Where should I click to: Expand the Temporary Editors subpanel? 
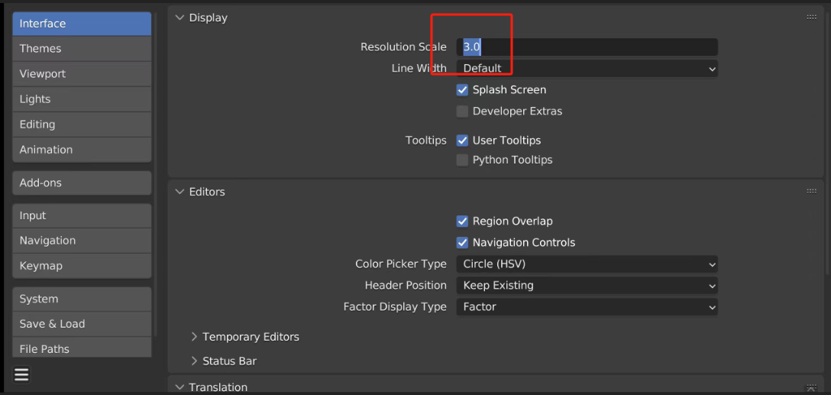194,337
